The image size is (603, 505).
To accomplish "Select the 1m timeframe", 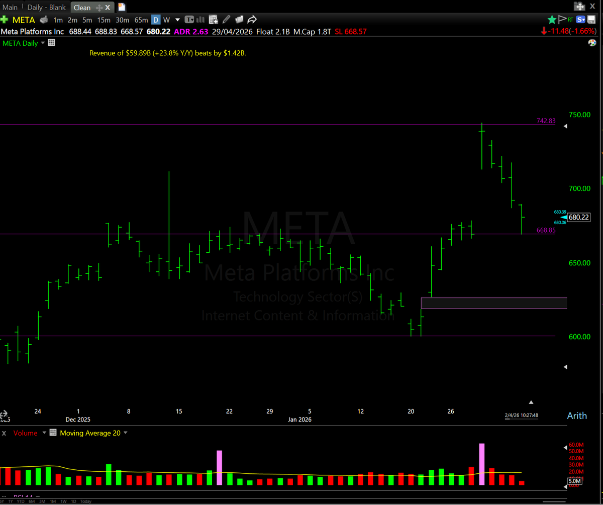I will (x=58, y=20).
